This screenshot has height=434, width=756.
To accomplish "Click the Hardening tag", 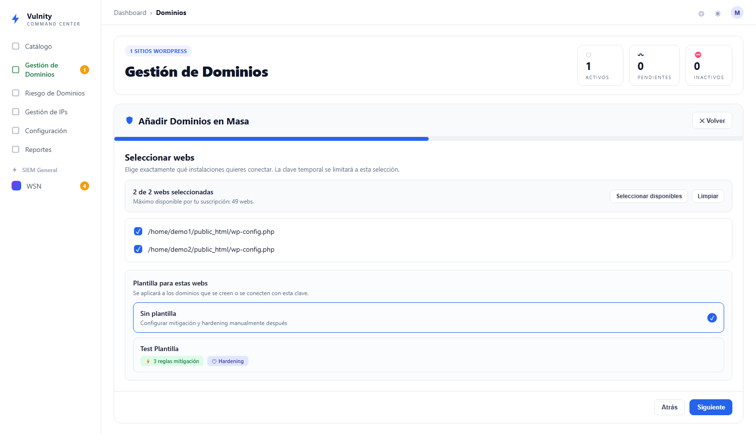I will tap(228, 361).
